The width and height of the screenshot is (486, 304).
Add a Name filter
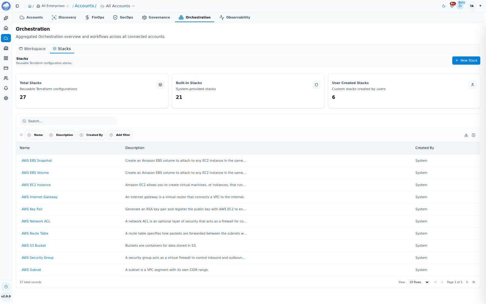click(x=35, y=135)
